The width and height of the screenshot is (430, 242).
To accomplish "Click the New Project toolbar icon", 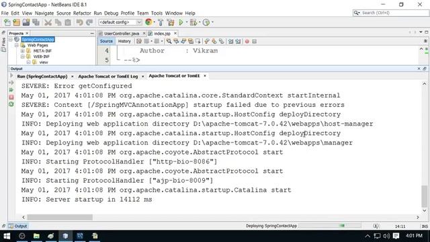I will point(16,22).
